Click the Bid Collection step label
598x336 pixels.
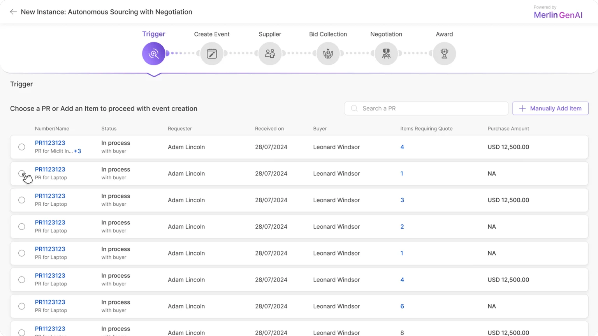pos(328,34)
